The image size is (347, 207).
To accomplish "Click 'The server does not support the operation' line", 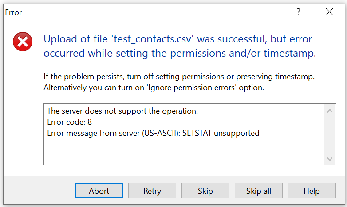I will tap(122, 111).
